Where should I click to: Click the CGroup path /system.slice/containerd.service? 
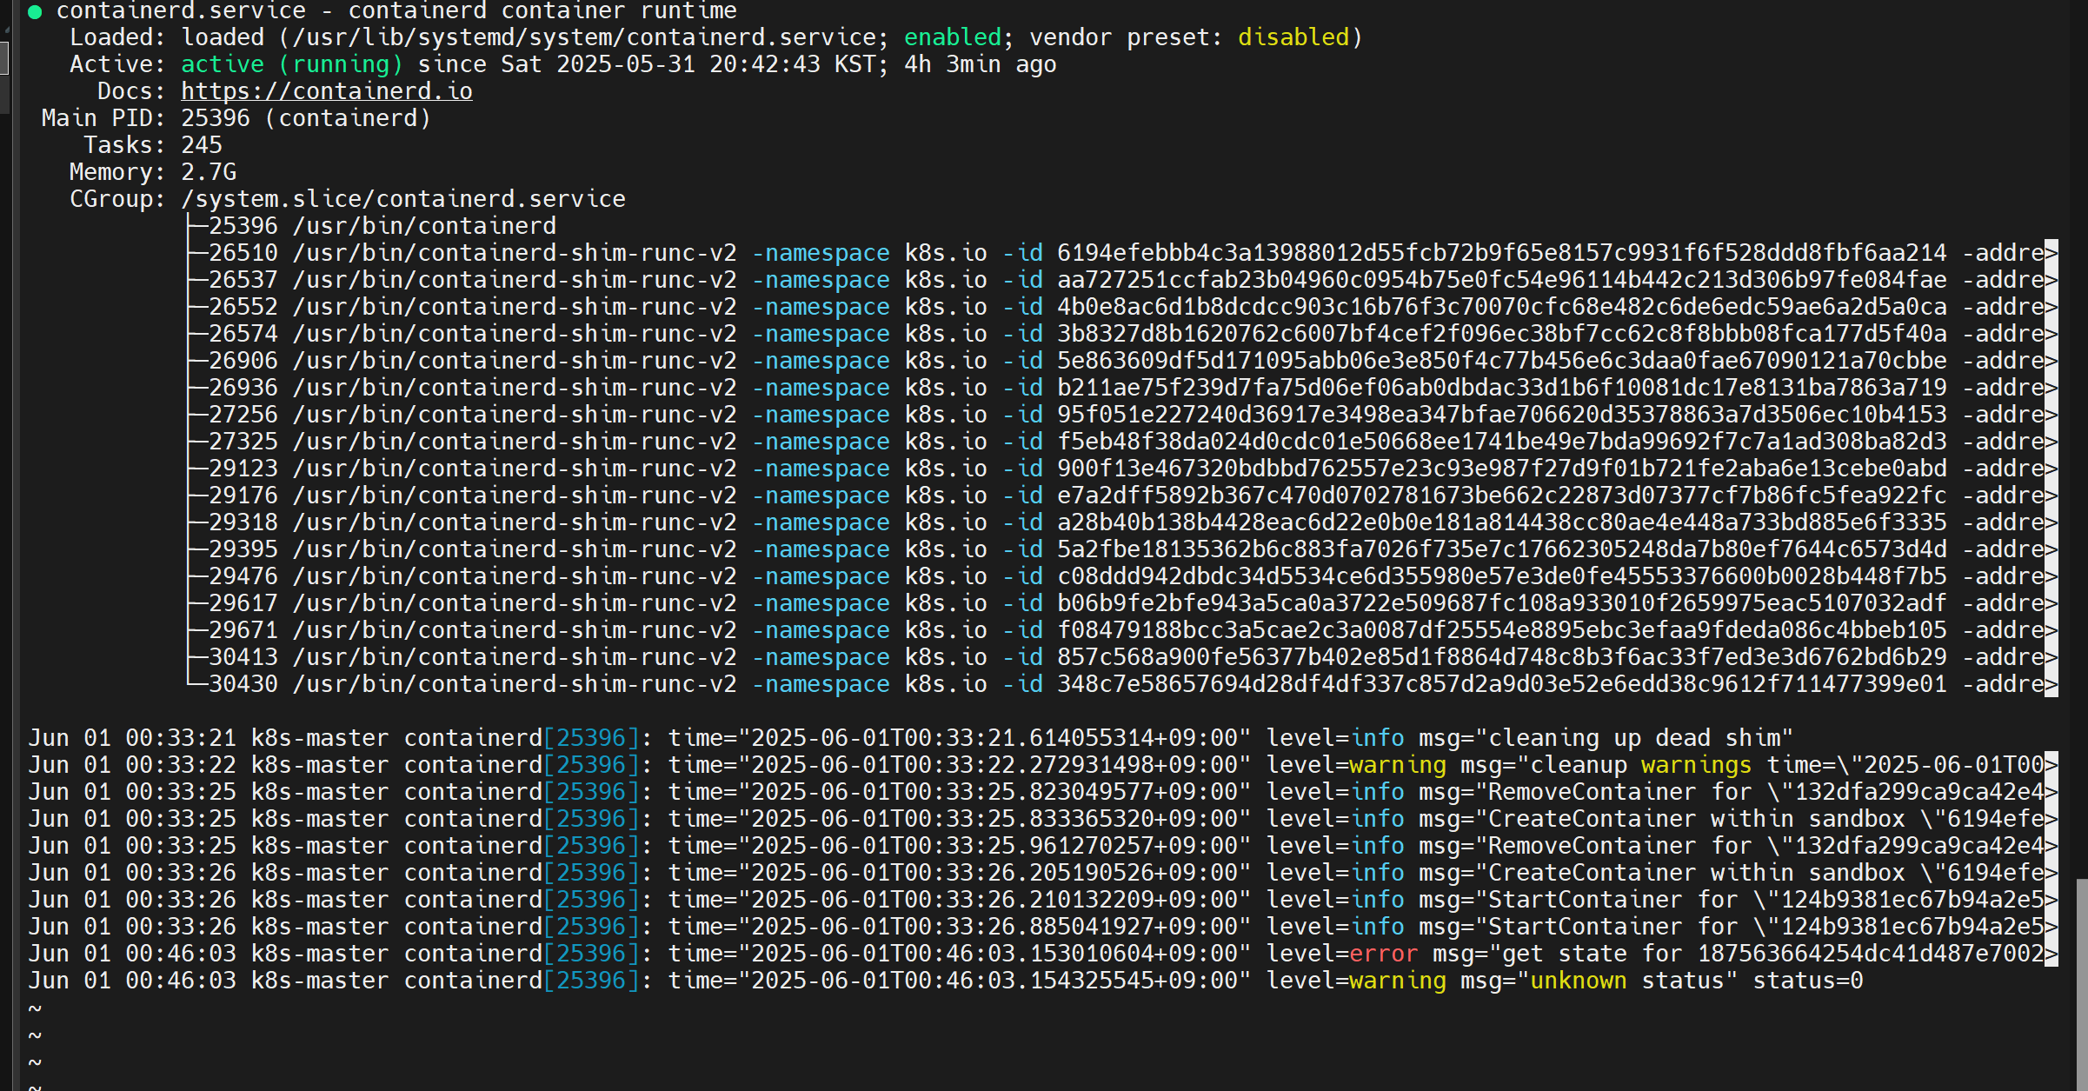pyautogui.click(x=403, y=199)
